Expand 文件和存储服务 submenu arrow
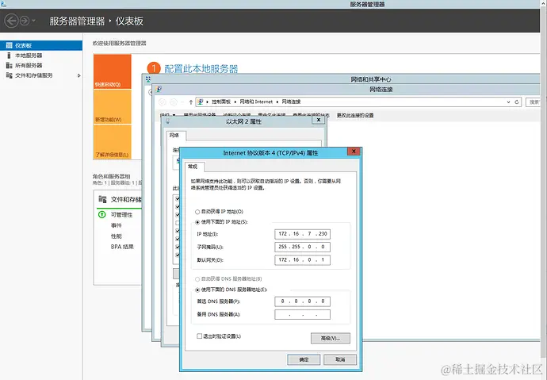The height and width of the screenshot is (380, 547). (x=78, y=75)
